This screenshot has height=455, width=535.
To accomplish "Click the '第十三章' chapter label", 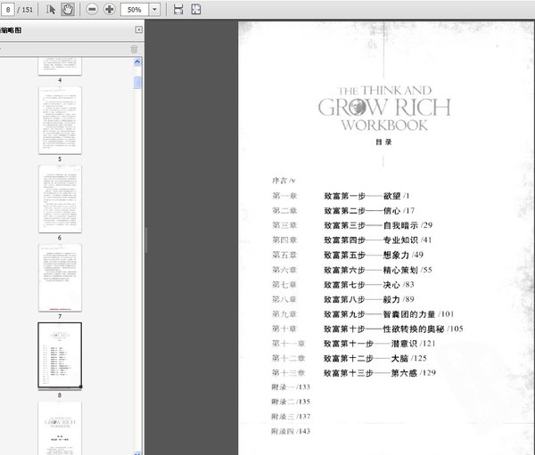I will (288, 373).
